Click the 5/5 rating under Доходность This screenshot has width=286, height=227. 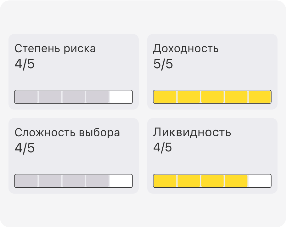163,64
